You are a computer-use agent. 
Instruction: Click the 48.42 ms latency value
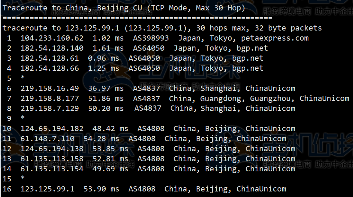coord(110,129)
